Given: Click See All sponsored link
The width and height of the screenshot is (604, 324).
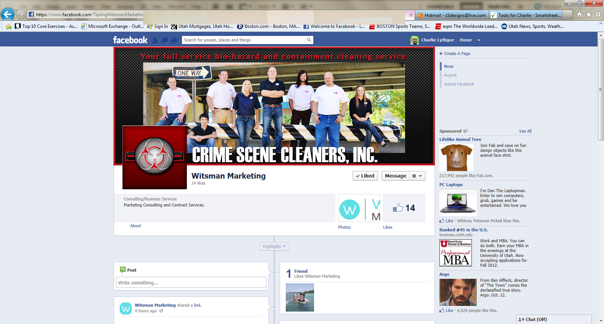Looking at the screenshot, I should coord(525,131).
